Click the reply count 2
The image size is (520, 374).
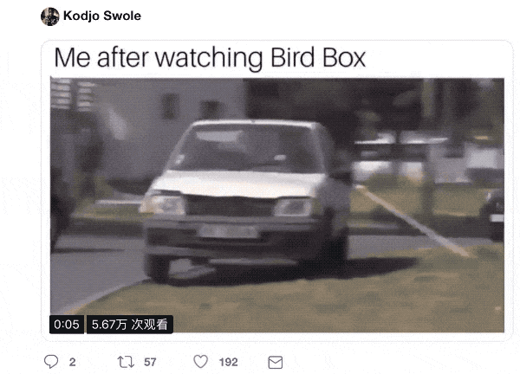click(72, 362)
